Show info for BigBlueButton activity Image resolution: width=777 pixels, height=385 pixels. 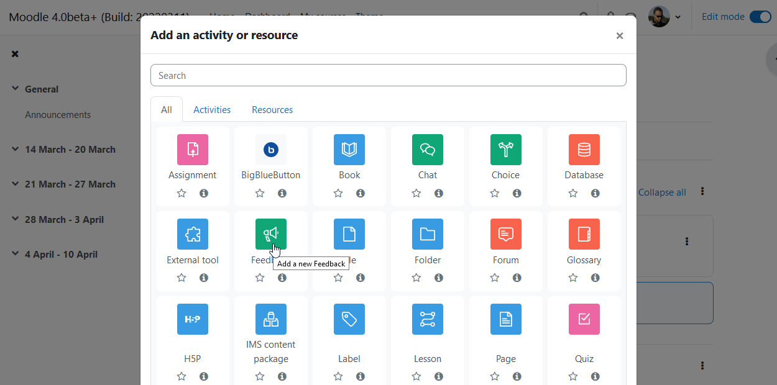282,193
